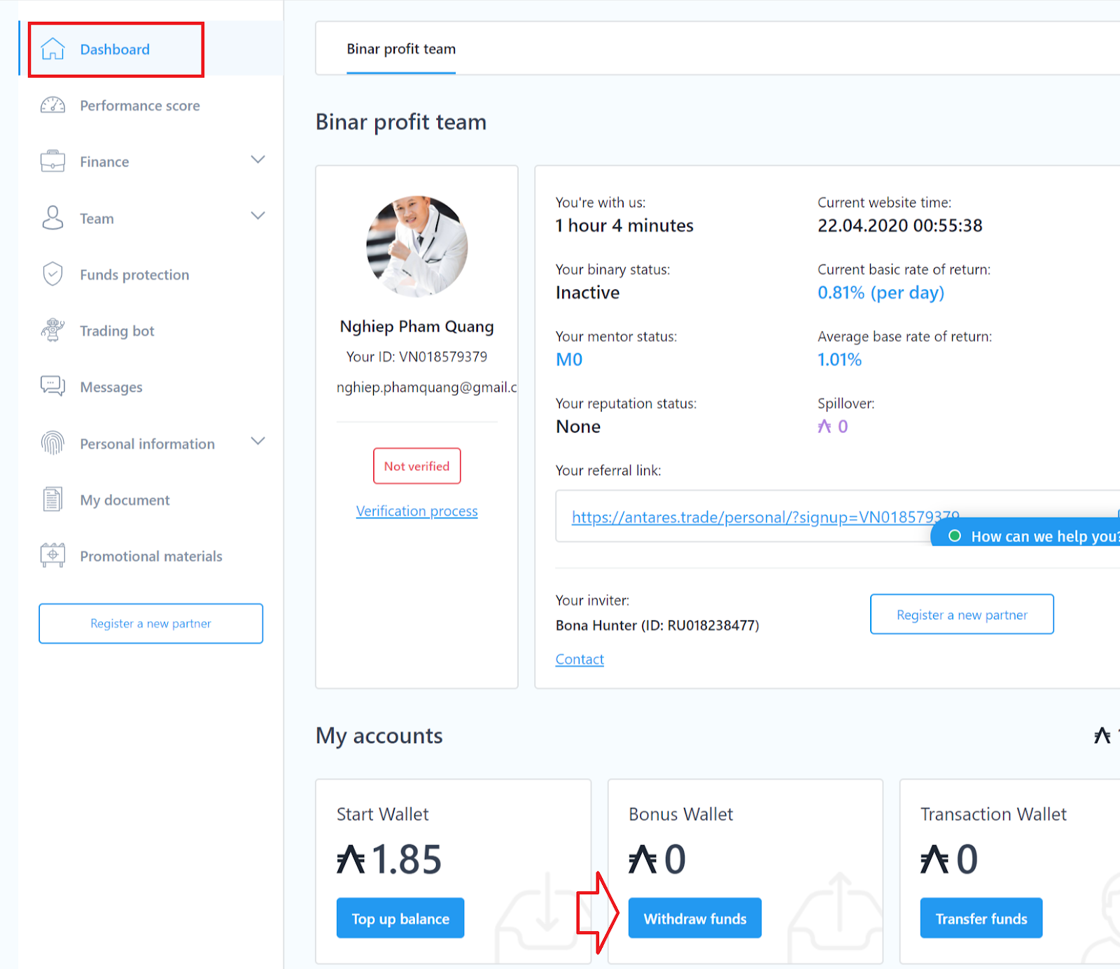This screenshot has height=969, width=1120.
Task: Click the profile photo avatar
Action: (x=417, y=246)
